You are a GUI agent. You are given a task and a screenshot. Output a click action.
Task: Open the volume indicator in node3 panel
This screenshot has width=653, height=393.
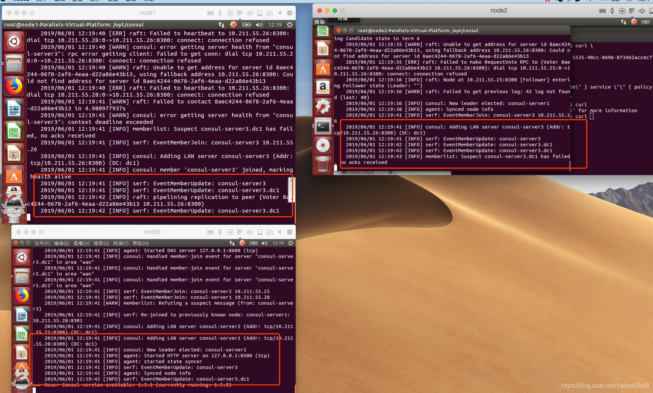point(264,243)
